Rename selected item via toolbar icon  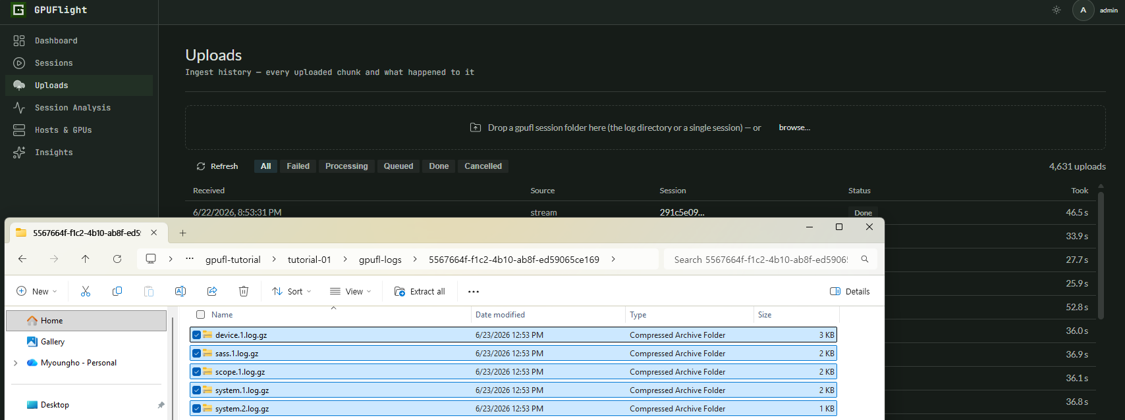coord(180,291)
